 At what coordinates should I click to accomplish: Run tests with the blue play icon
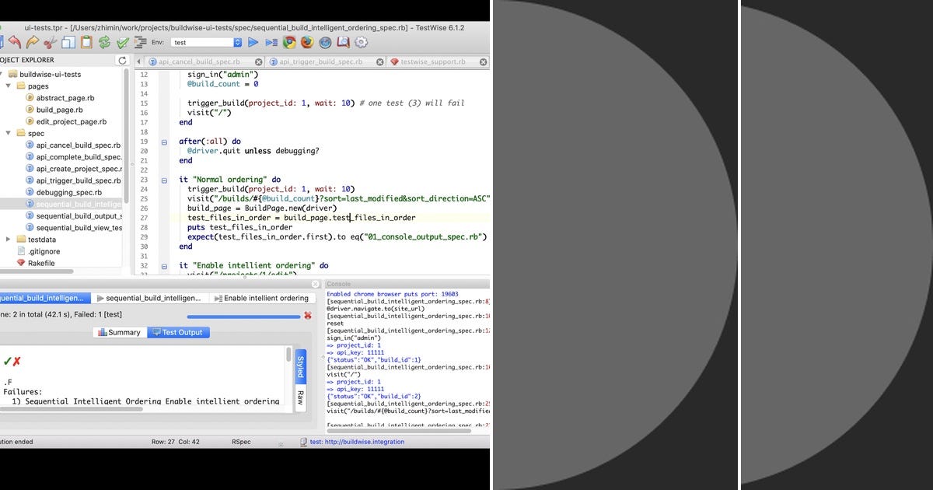[x=253, y=43]
